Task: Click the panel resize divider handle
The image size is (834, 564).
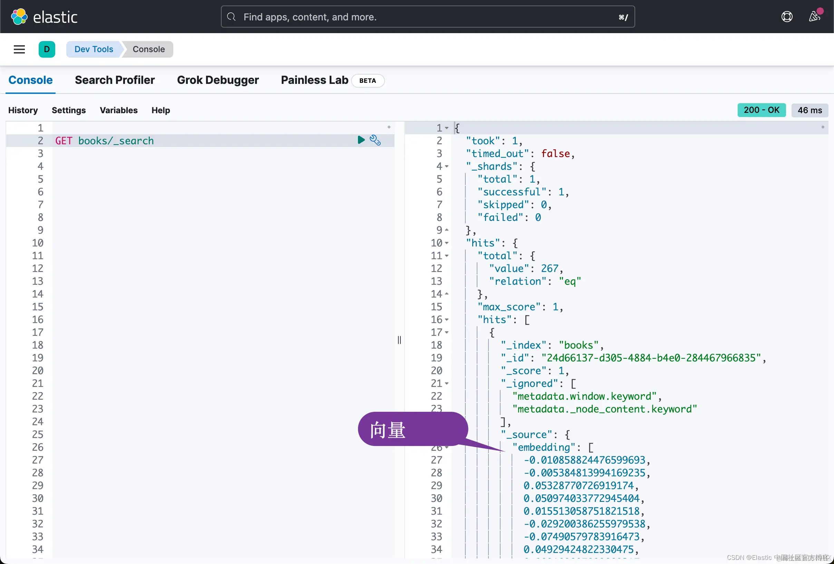Action: click(x=399, y=340)
